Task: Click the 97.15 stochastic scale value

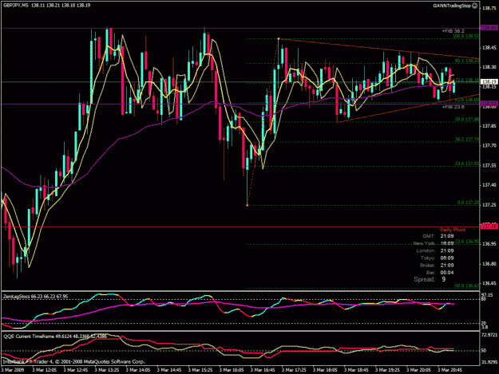Action: [486, 295]
